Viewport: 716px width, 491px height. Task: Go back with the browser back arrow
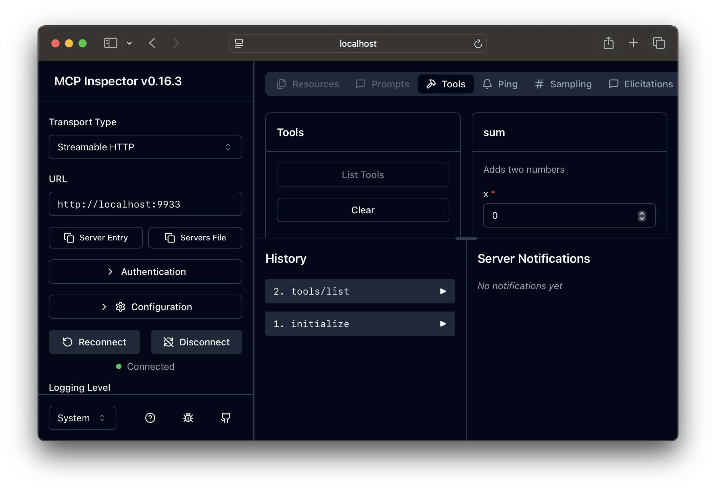click(152, 43)
